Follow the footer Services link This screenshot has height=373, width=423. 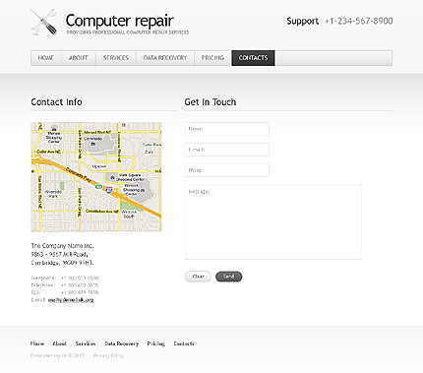click(x=86, y=343)
